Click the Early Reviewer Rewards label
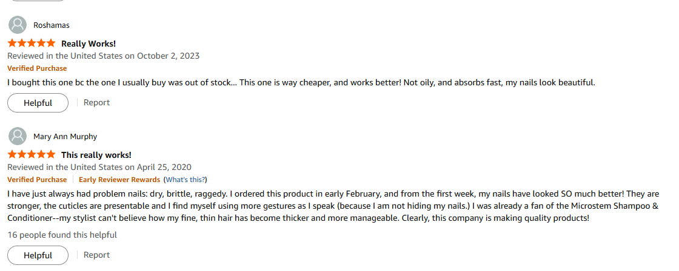 (x=119, y=180)
